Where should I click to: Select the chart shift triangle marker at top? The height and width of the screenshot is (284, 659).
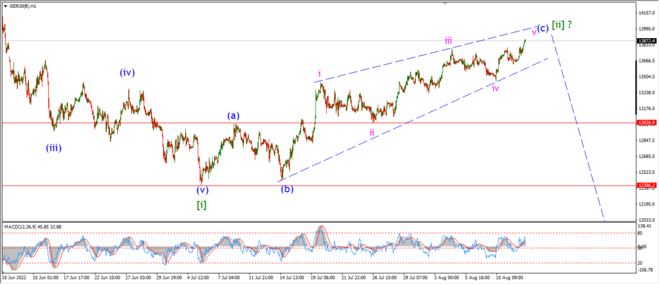pos(445,3)
